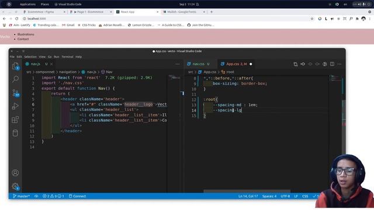Open the Run and Debug view
Image resolution: width=374 pixels, height=210 pixels.
(x=16, y=106)
